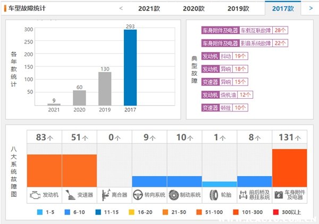This screenshot has height=224, width=319.
Task: Go to previous model years with left arrow
Action: click(121, 8)
